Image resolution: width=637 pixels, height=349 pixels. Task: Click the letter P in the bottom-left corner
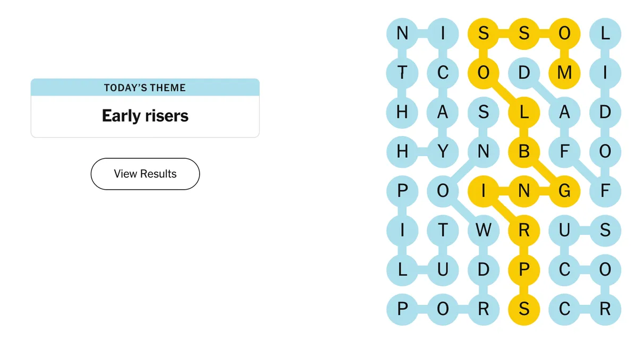pos(402,308)
